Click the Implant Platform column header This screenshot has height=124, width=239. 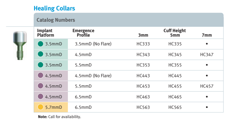pos(46,33)
